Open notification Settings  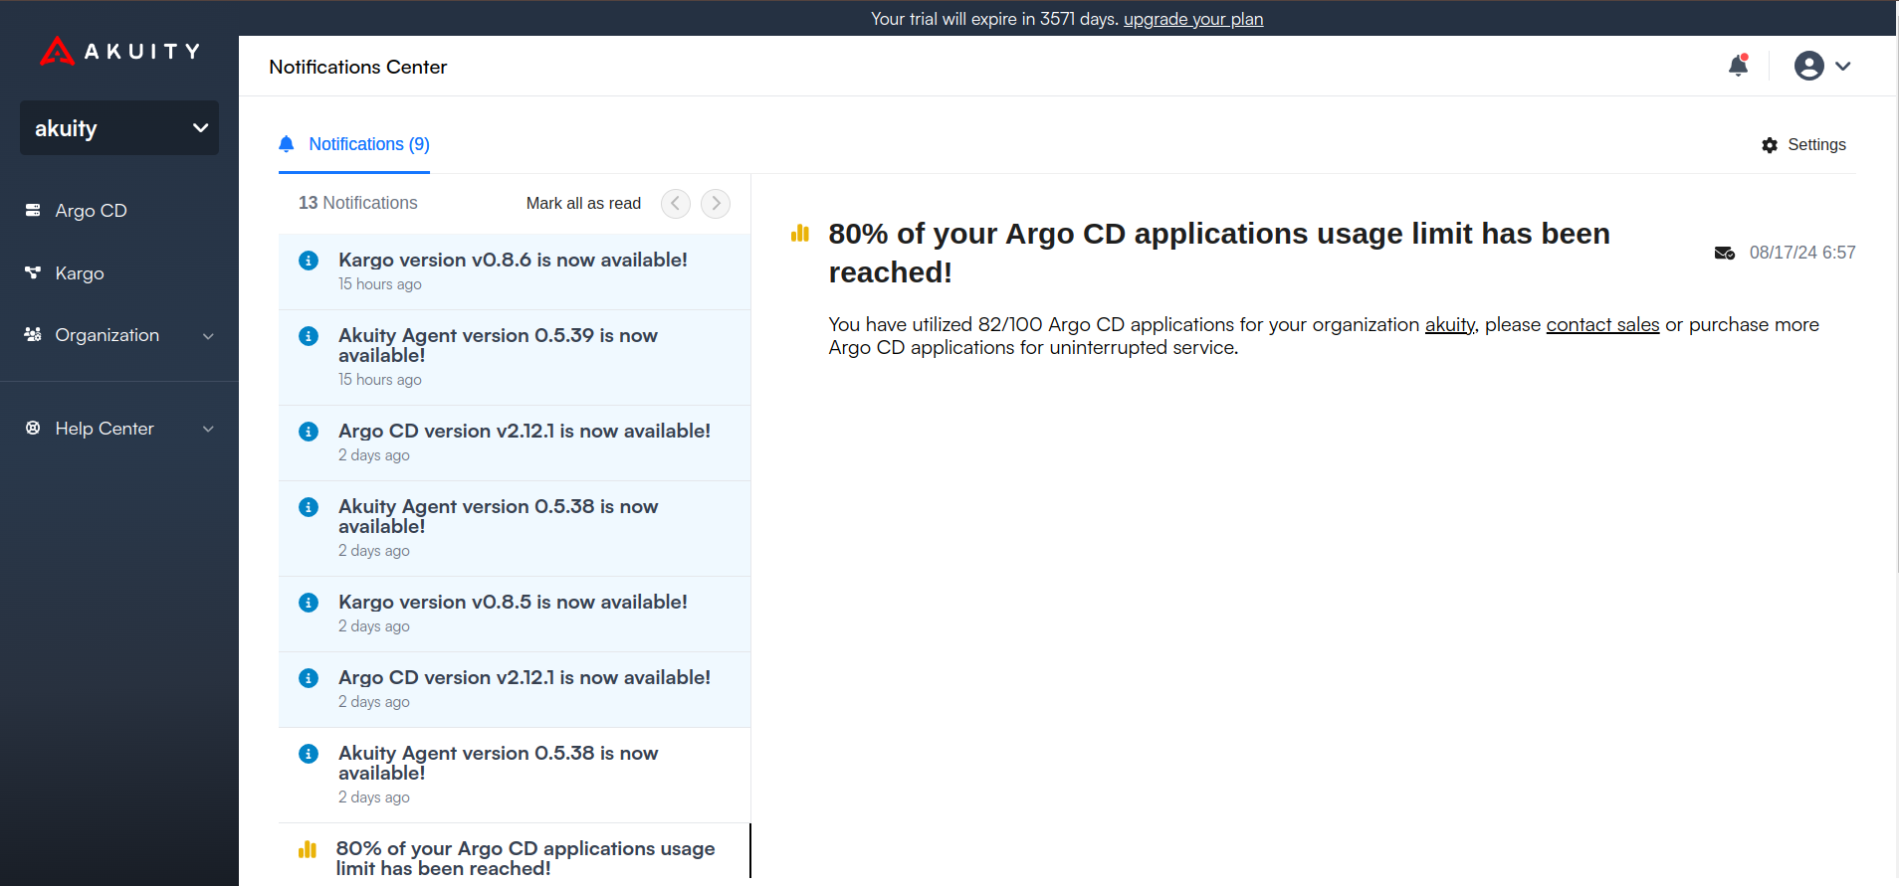[1803, 145]
